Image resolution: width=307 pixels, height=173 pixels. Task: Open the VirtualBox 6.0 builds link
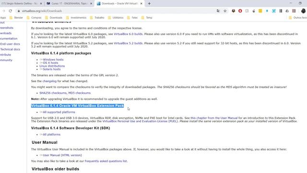[128, 34]
